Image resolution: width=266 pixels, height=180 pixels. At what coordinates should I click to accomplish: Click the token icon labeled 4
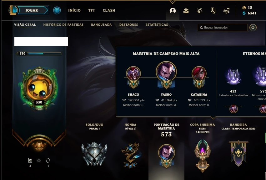(x=30, y=161)
